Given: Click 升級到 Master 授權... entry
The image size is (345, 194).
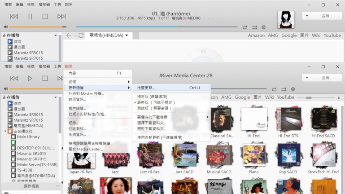Looking at the screenshot, I should point(98,94).
